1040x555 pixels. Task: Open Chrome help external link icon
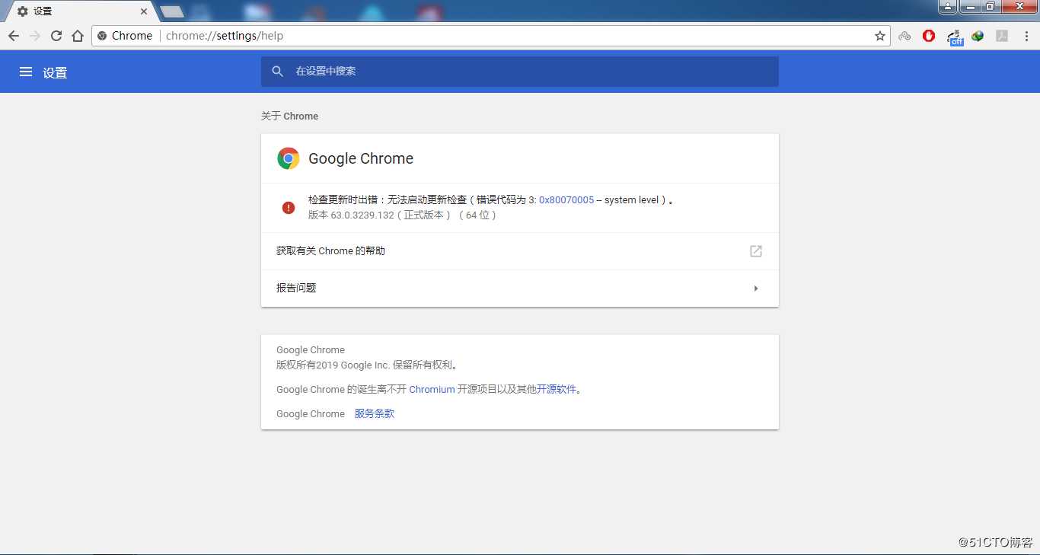point(756,251)
